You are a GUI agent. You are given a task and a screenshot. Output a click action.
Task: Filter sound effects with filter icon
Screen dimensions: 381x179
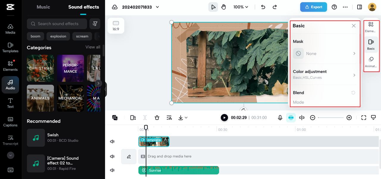tap(95, 24)
